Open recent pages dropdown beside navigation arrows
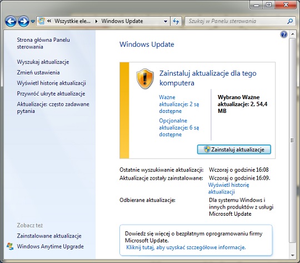 (33, 22)
